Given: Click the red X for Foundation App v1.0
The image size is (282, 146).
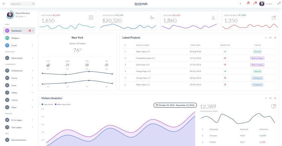Looking at the screenshot, I should coord(225,58).
